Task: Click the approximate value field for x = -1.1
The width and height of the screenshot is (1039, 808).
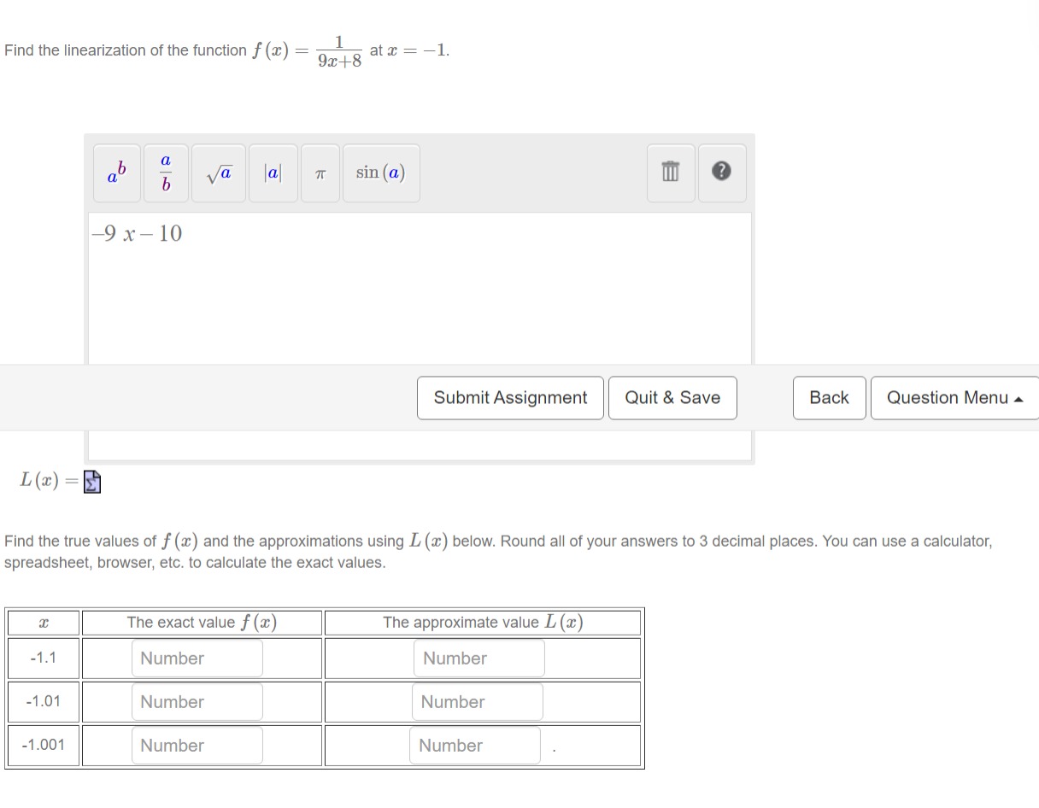Action: [479, 658]
